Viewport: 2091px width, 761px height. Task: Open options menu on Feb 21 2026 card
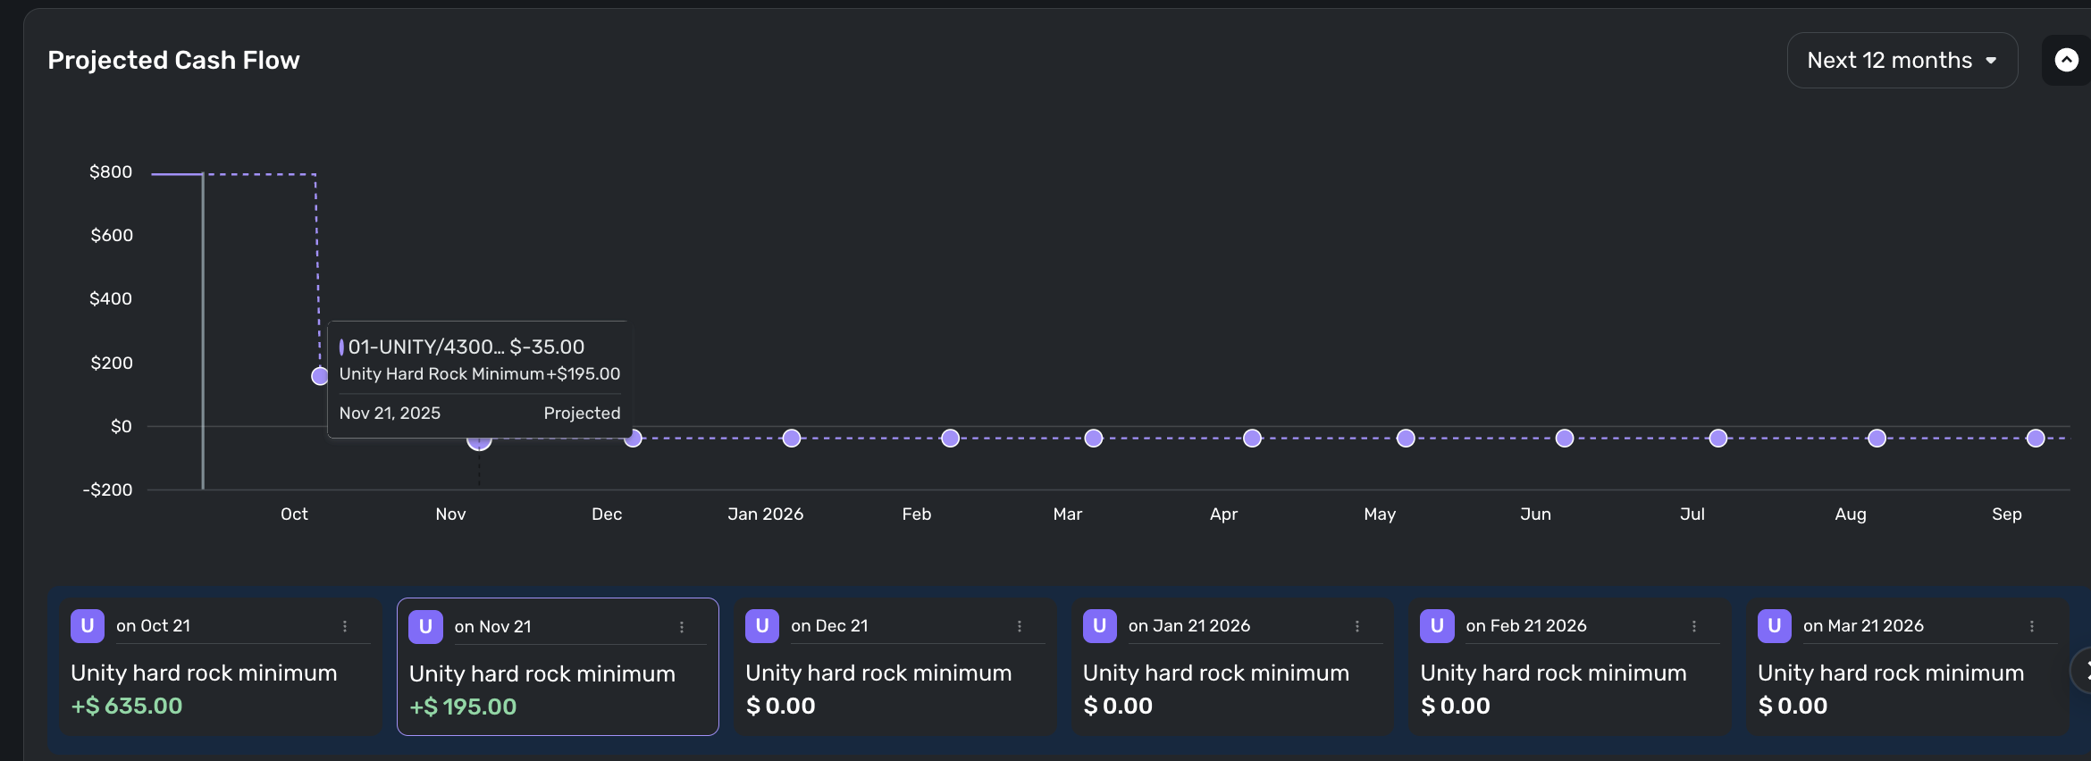point(1694,626)
